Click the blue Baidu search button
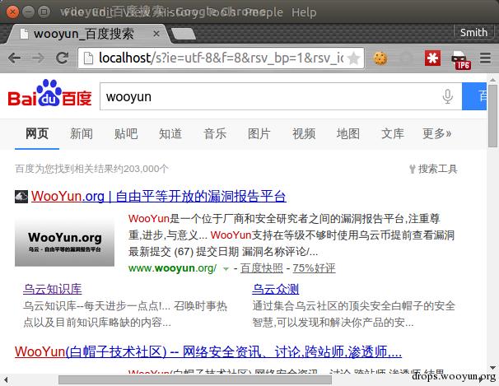The image size is (499, 386). click(474, 96)
